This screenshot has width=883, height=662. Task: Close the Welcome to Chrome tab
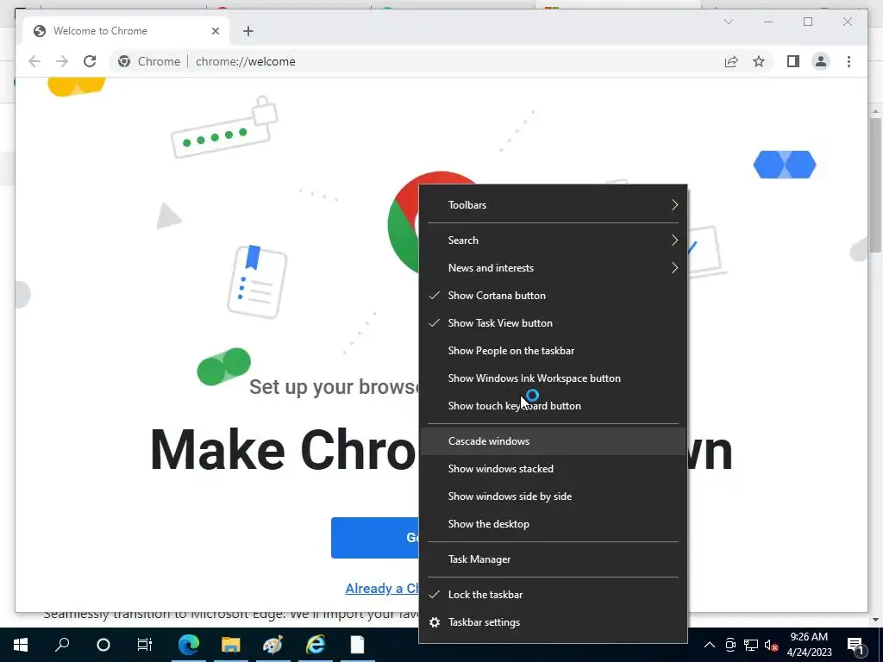pos(215,31)
